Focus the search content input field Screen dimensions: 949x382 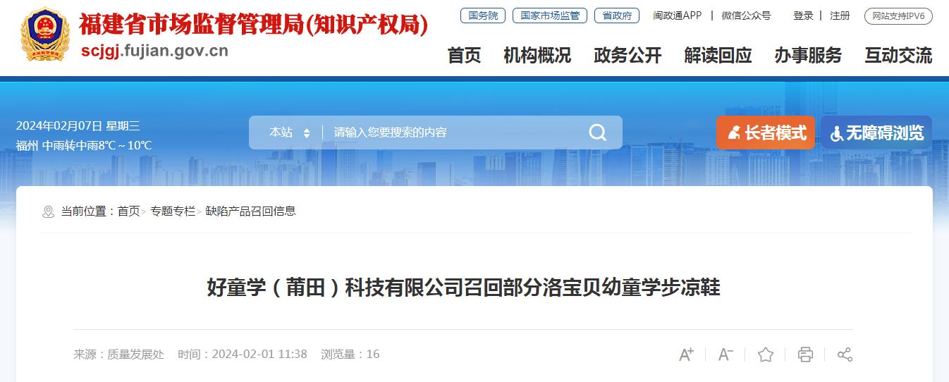coord(455,133)
